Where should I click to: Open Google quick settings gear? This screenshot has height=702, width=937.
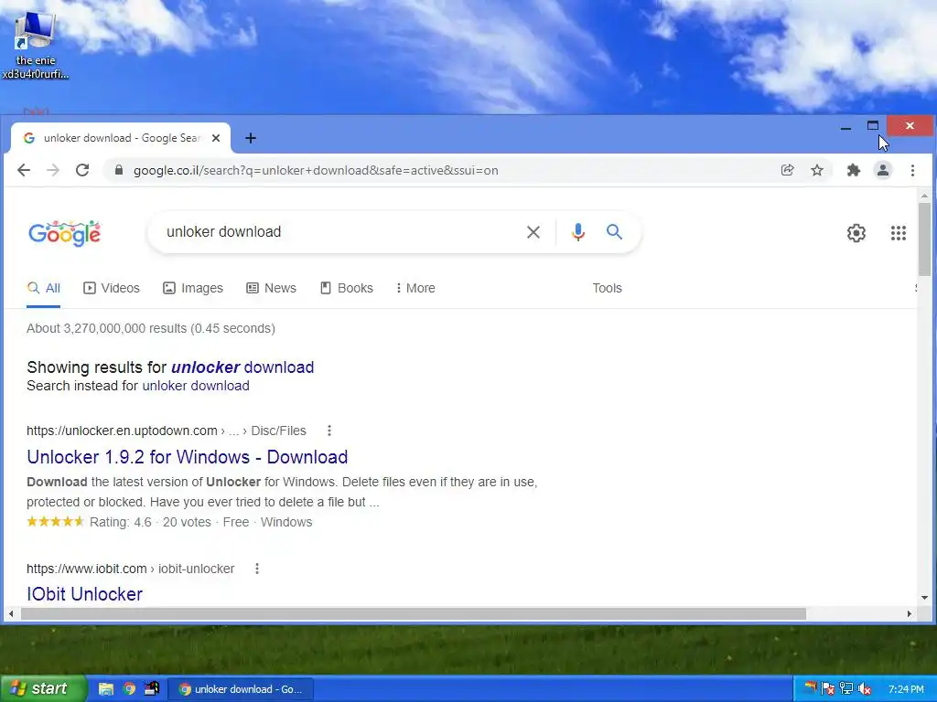click(856, 233)
